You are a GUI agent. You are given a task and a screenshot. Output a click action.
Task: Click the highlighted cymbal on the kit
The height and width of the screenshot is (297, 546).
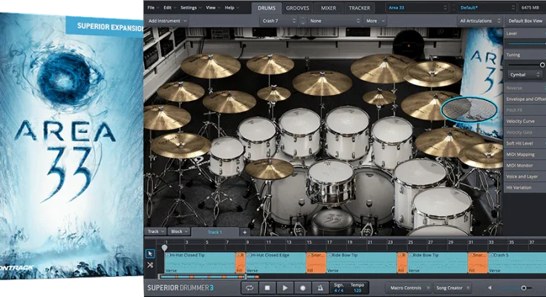pos(468,110)
